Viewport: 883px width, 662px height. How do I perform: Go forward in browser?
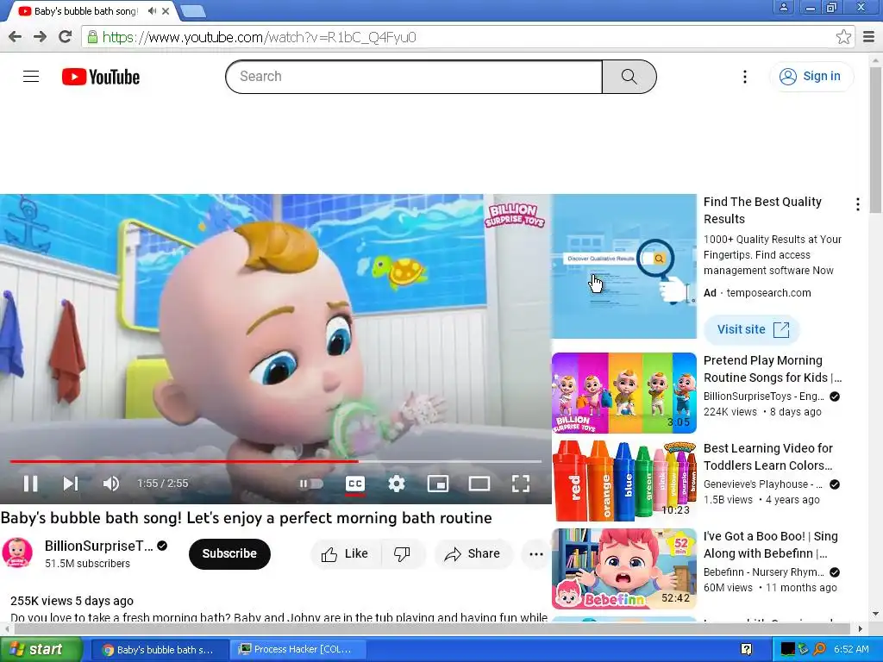[x=40, y=37]
